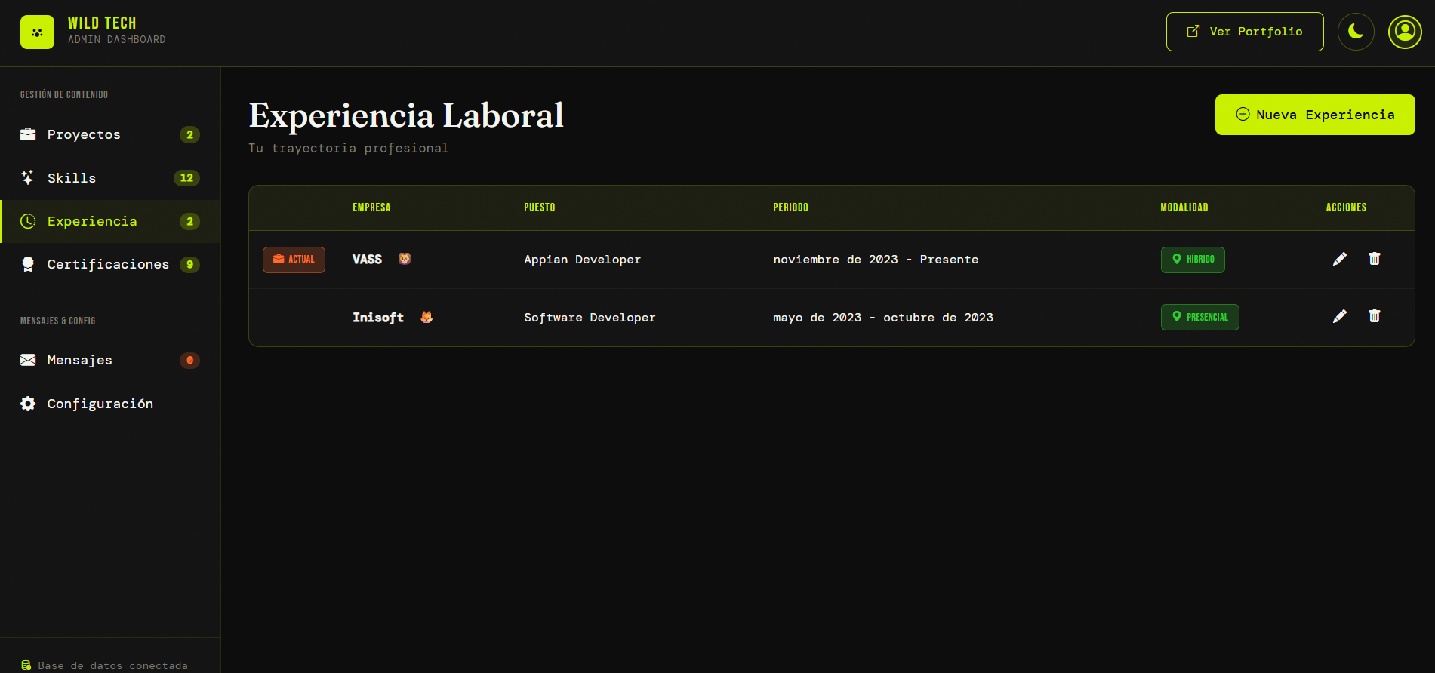Delete the Inisoft experience with the trash icon
This screenshot has width=1435, height=673.
pos(1375,316)
